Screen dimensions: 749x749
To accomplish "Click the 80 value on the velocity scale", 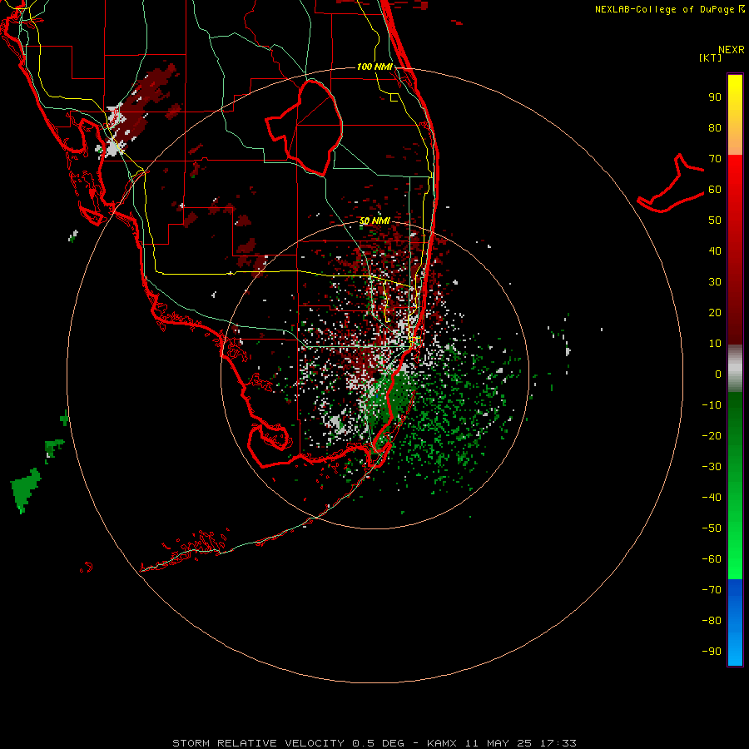I will click(715, 128).
